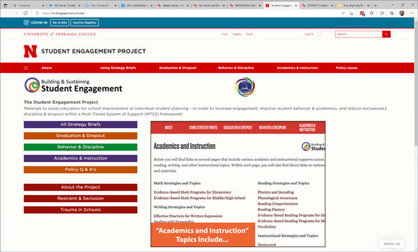This screenshot has width=418, height=252.
Task: Switch to the Home / Twitter tab
Action: 64,6
